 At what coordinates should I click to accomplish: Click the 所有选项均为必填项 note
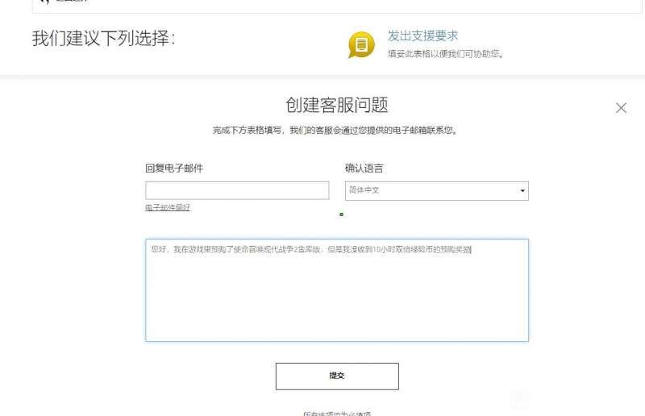click(x=336, y=413)
